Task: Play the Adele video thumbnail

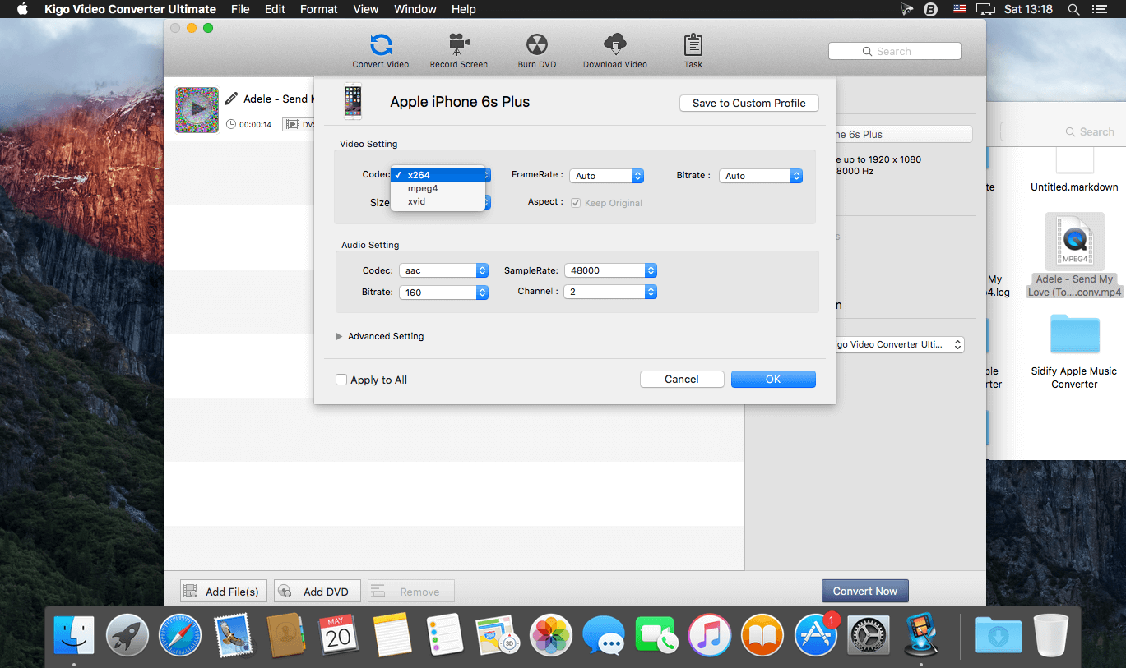Action: (x=197, y=109)
